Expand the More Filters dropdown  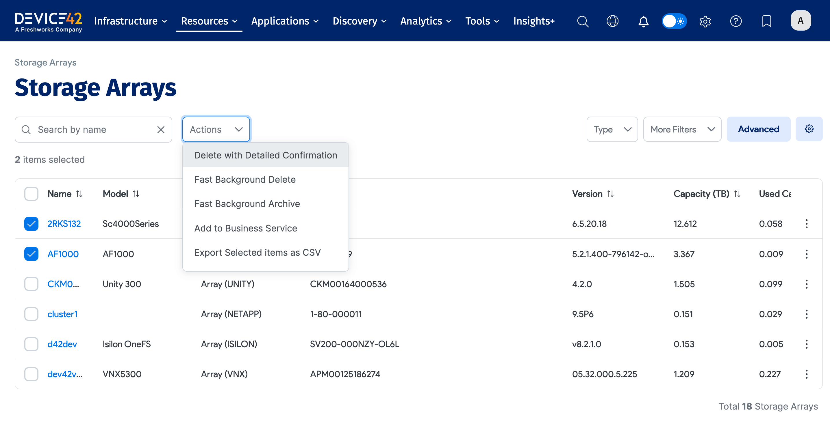tap(682, 129)
